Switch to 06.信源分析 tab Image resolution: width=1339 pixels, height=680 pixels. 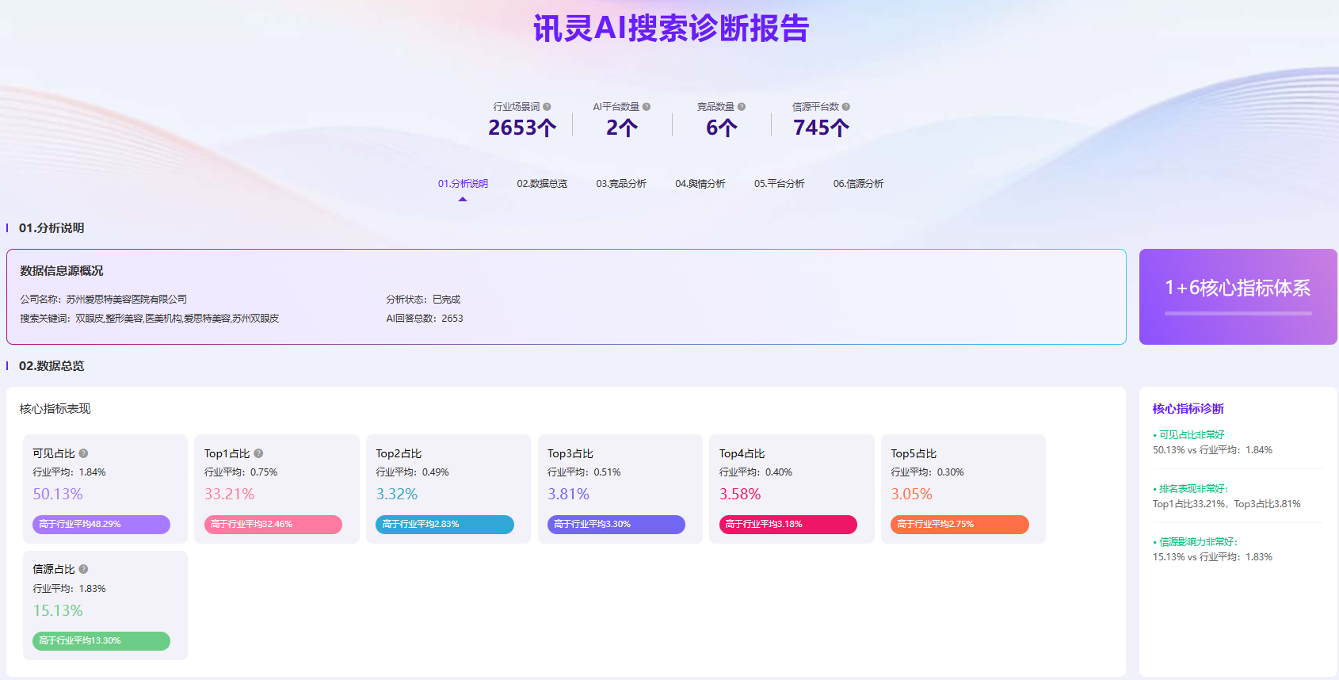[x=858, y=184]
